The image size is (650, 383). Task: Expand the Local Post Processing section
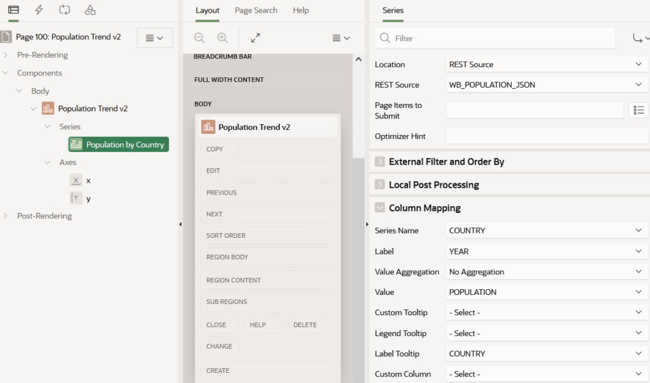point(380,185)
